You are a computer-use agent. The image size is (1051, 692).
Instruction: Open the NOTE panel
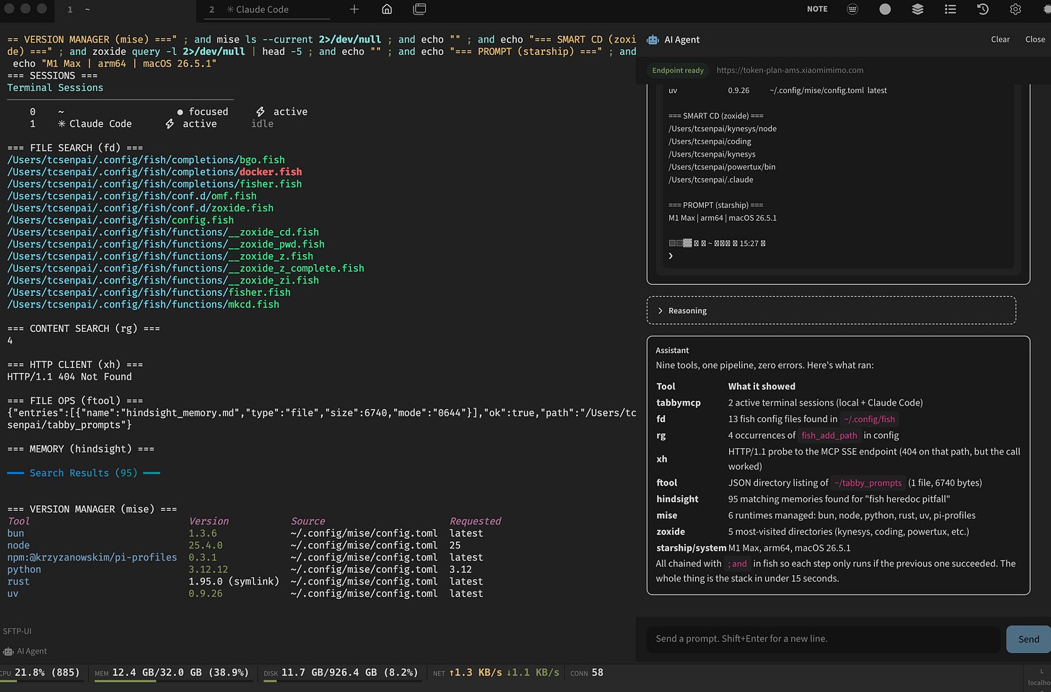[x=817, y=9]
